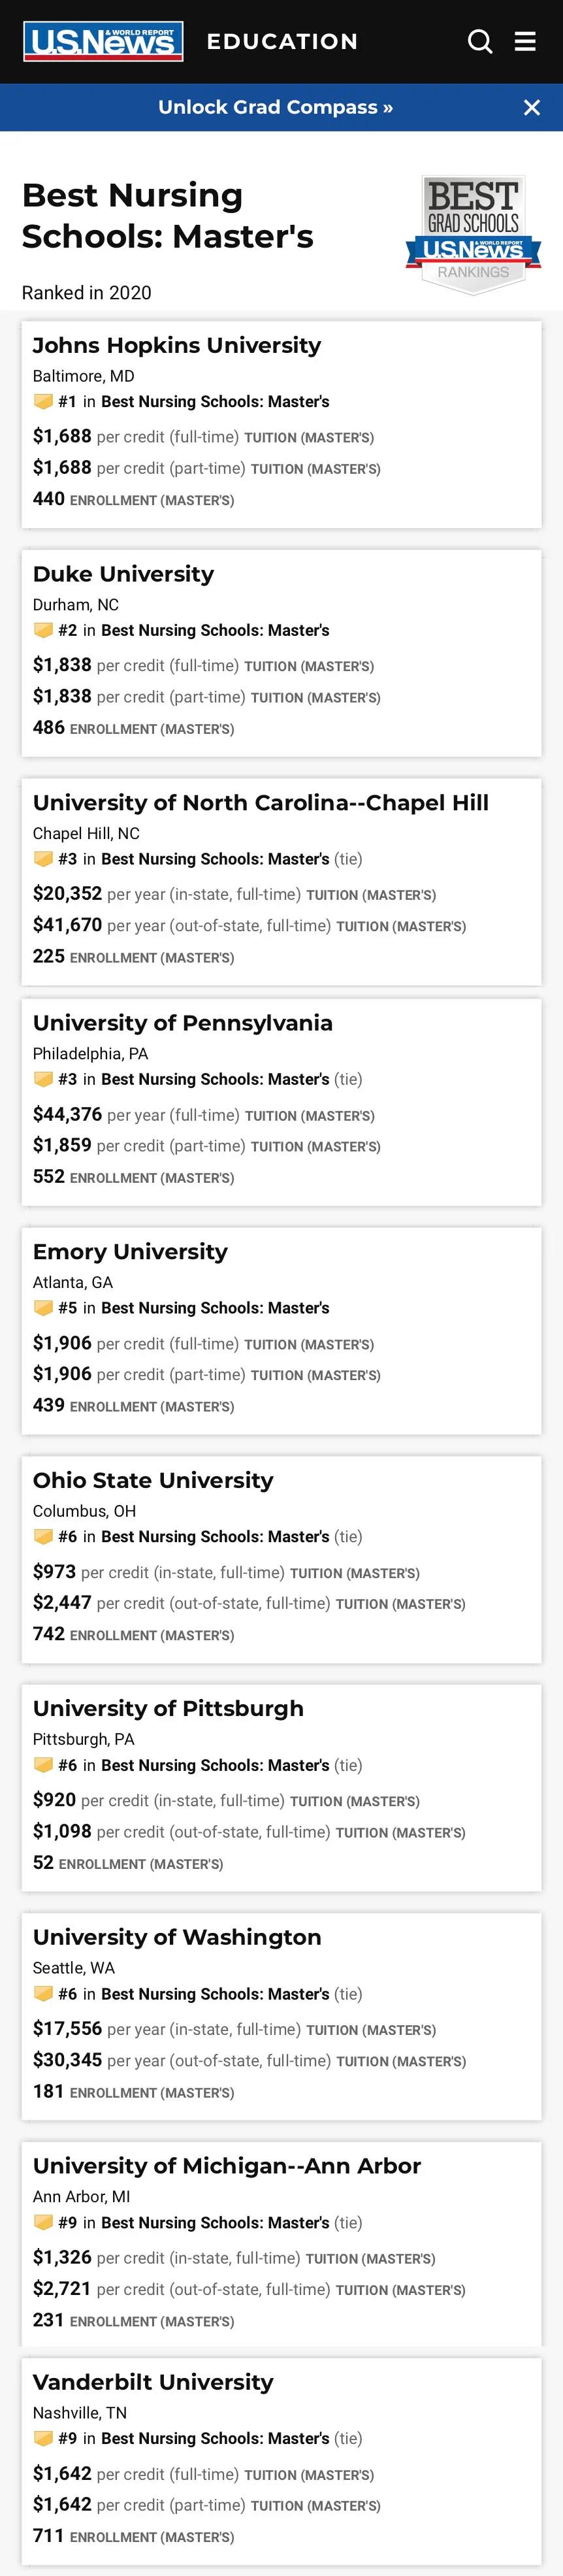Screen dimensions: 563x2576
Task: Select University of Michigan--Ann Arbor title
Action: pyautogui.click(x=227, y=2166)
